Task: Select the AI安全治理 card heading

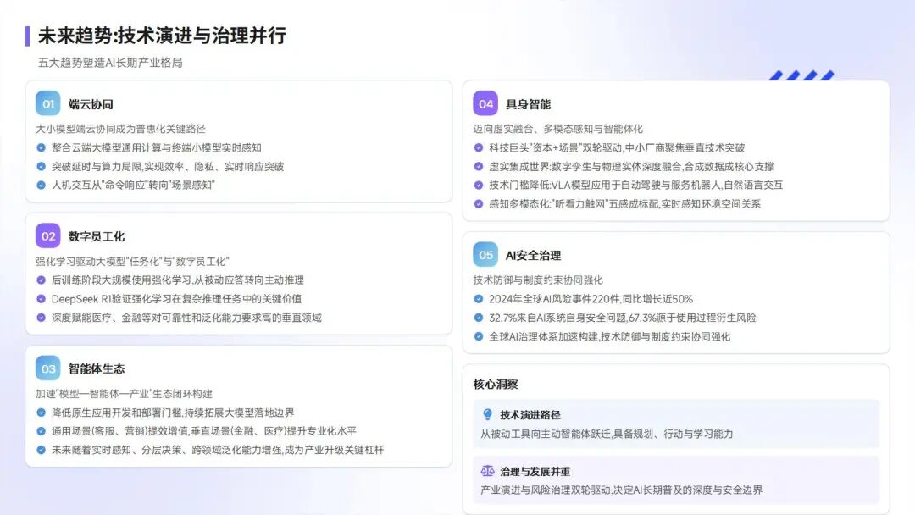Action: pos(534,256)
